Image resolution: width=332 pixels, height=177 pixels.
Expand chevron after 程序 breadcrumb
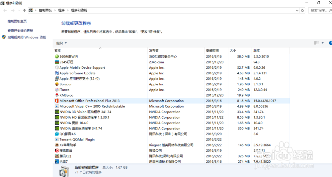pyautogui.click(x=68, y=10)
